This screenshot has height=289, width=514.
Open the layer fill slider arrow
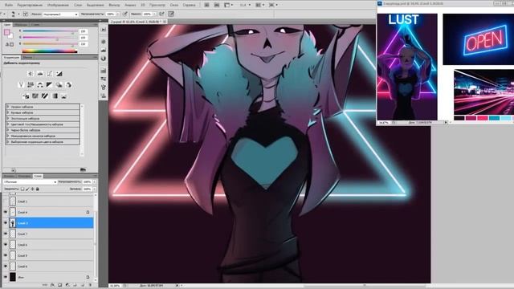pyautogui.click(x=95, y=189)
